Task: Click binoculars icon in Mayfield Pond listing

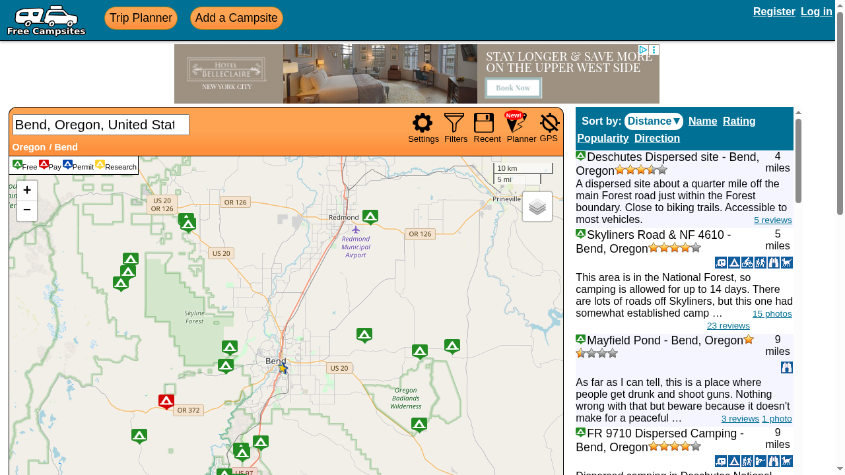Action: point(787,367)
